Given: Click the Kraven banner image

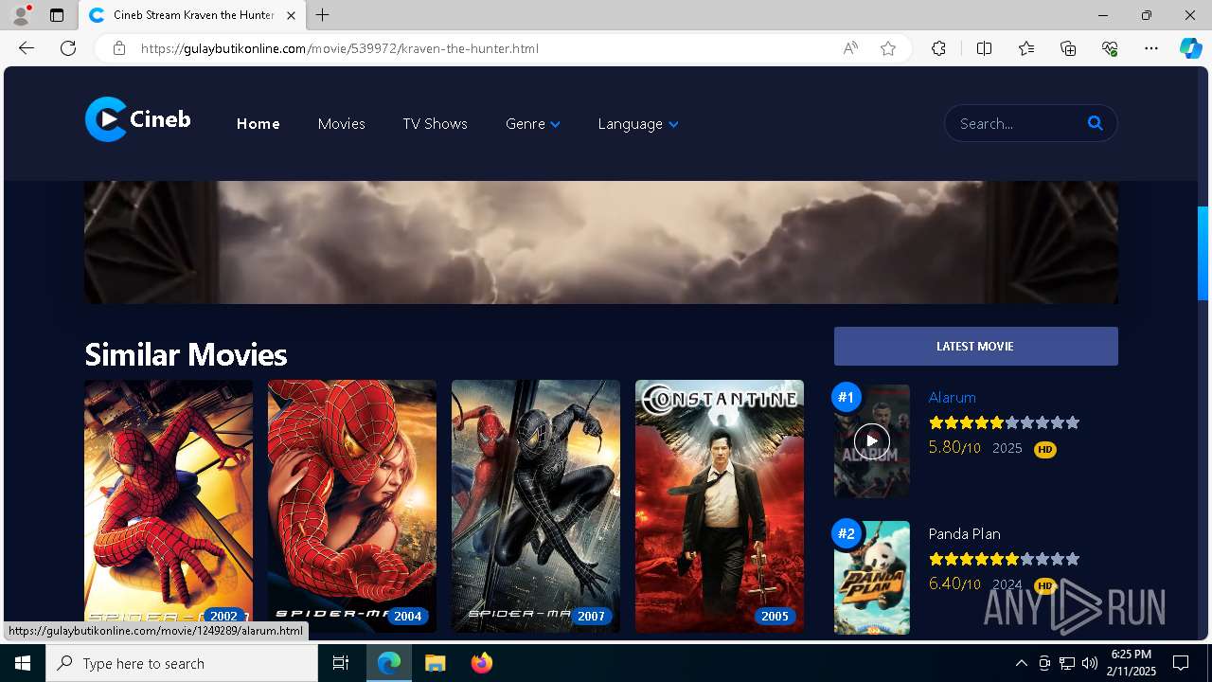Looking at the screenshot, I should (x=601, y=242).
